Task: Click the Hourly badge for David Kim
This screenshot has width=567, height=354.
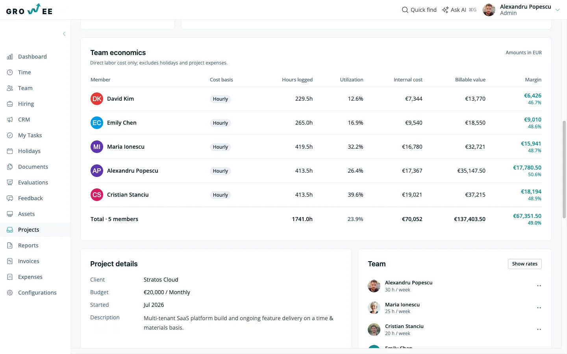Action: point(220,99)
